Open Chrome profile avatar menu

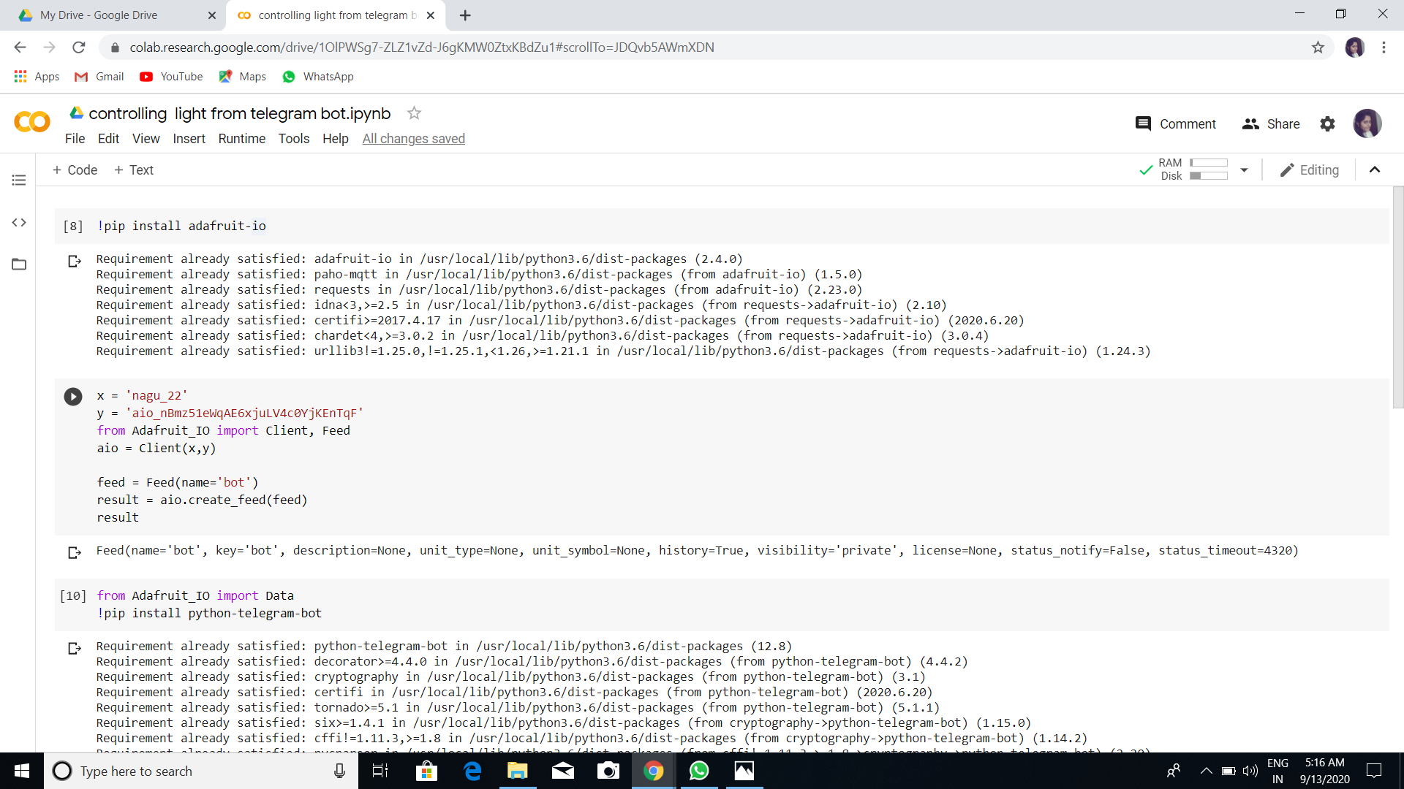click(x=1356, y=47)
